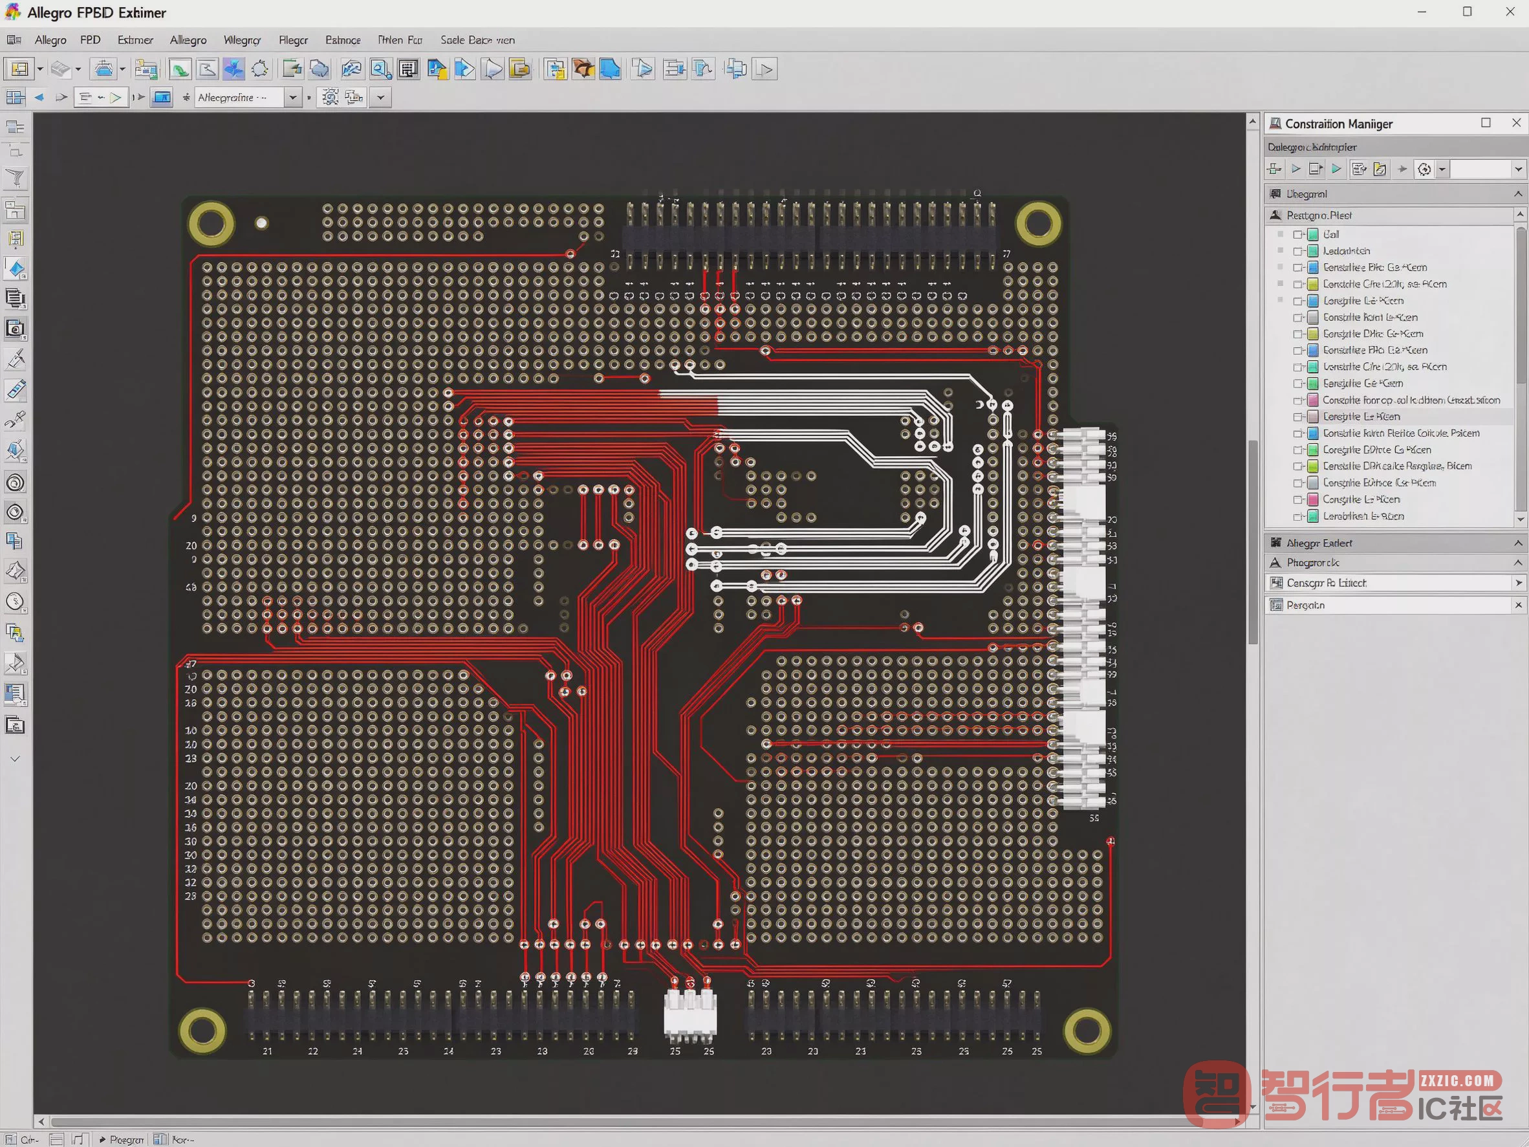
Task: Click the circular gear-outline toolbar icon
Action: [x=260, y=69]
